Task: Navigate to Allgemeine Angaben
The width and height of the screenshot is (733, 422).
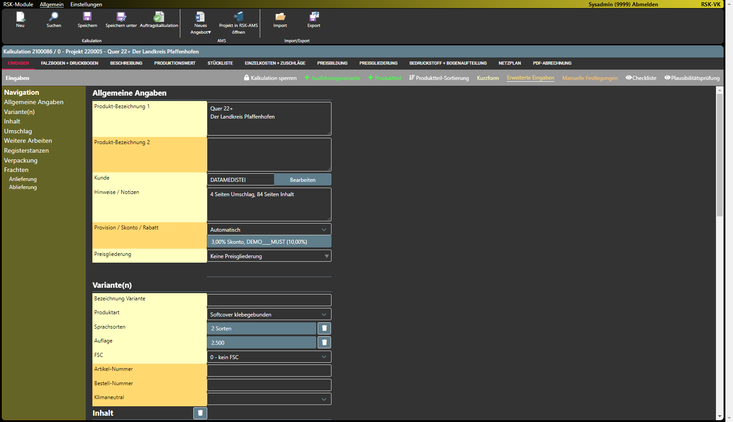Action: click(x=34, y=102)
